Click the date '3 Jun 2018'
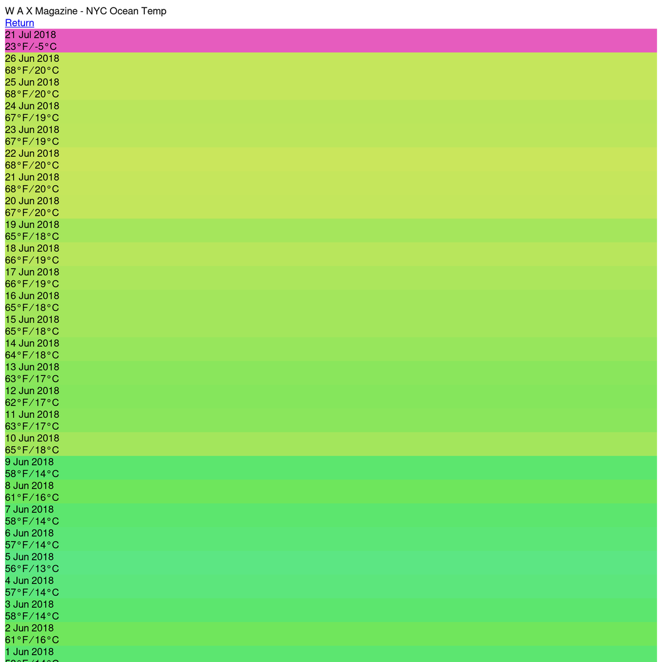The height and width of the screenshot is (662, 662). click(29, 604)
